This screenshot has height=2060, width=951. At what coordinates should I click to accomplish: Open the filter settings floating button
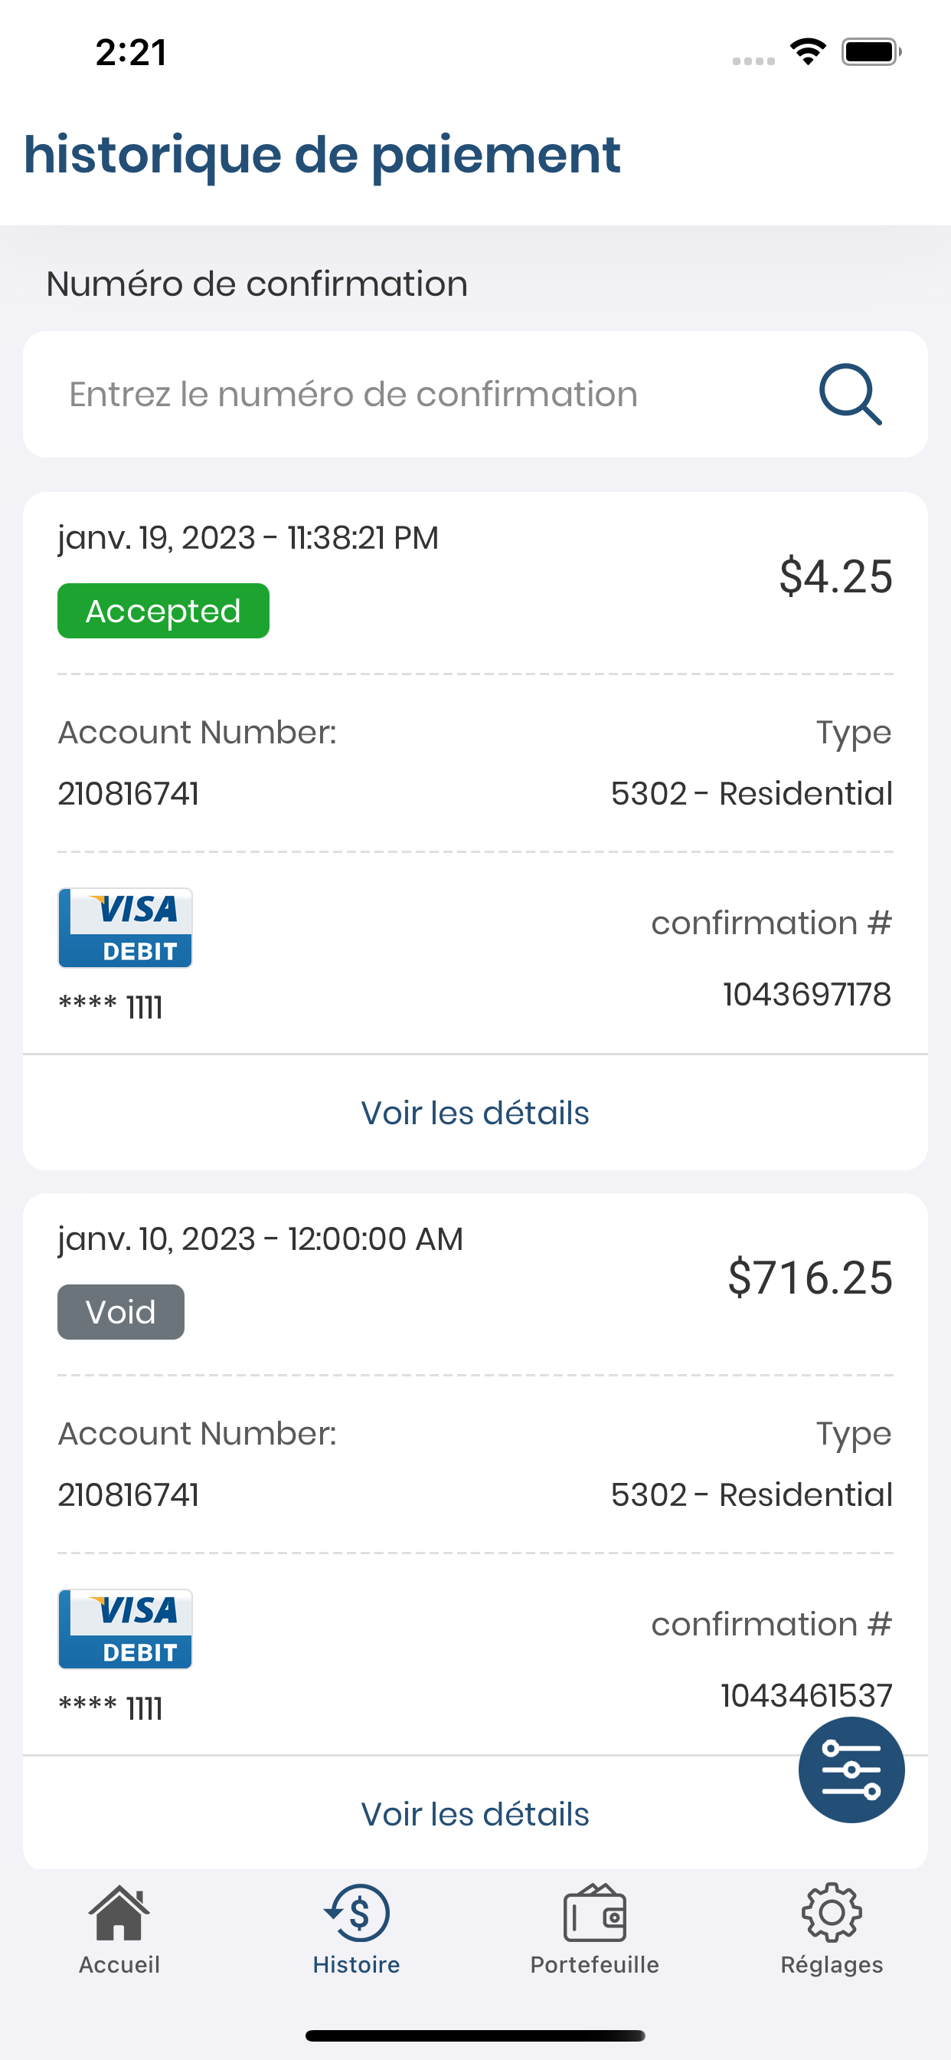click(851, 1770)
